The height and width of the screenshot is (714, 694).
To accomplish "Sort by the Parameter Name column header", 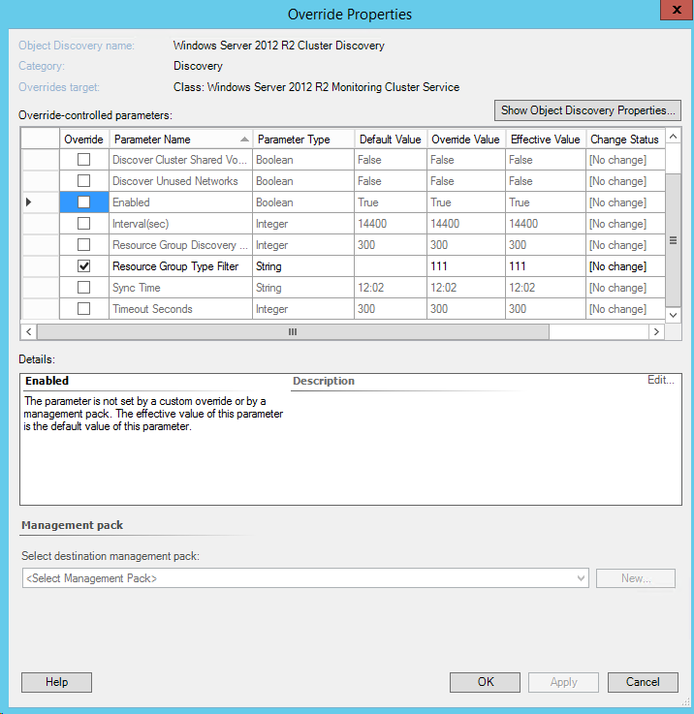I will click(179, 140).
